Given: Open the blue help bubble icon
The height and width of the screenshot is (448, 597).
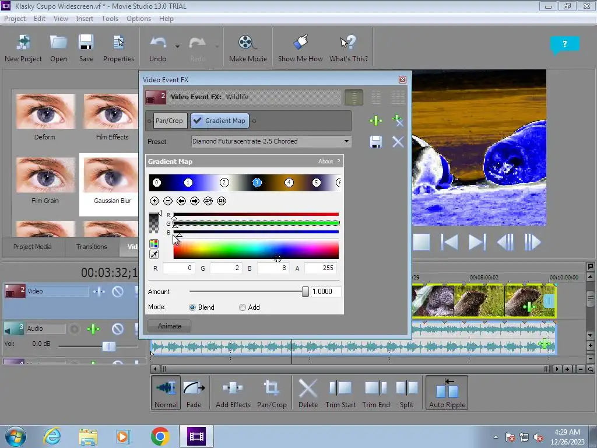Looking at the screenshot, I should (x=564, y=44).
